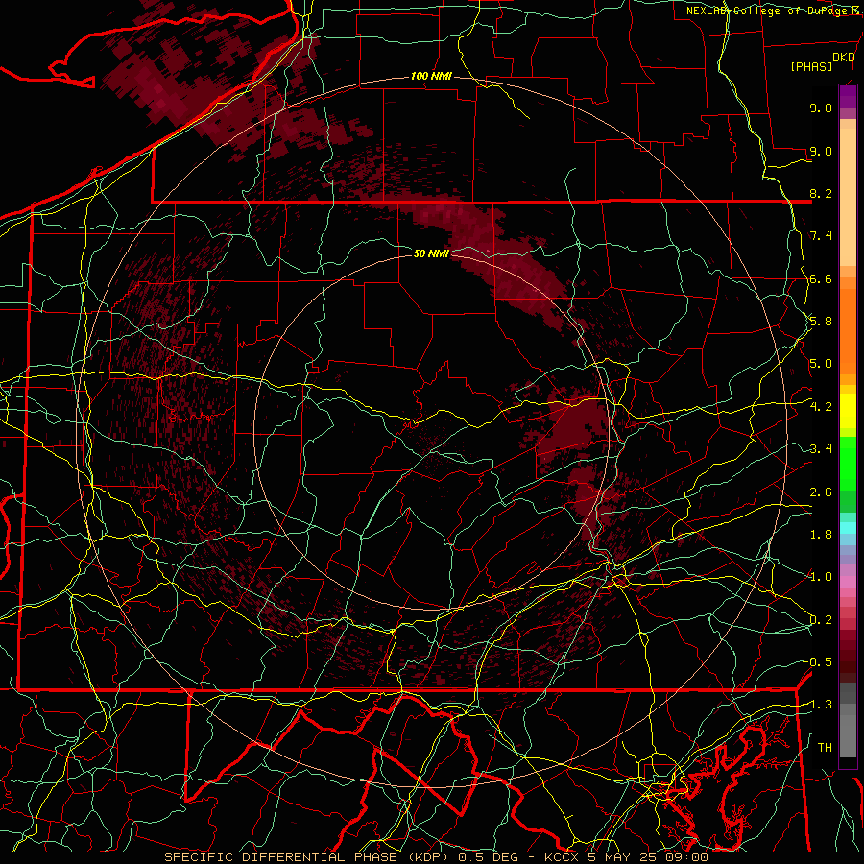Pick the cyan segment of color scale
864x864 pixels.
(848, 528)
